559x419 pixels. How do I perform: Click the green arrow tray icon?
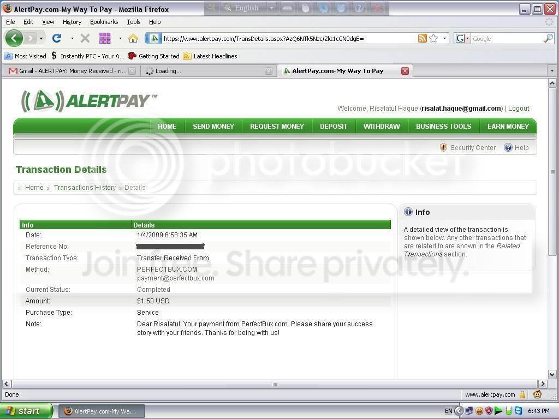[x=498, y=411]
